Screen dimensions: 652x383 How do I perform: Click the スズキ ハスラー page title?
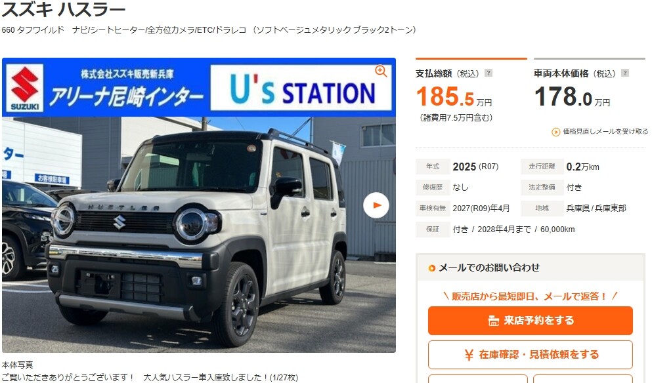(x=63, y=9)
